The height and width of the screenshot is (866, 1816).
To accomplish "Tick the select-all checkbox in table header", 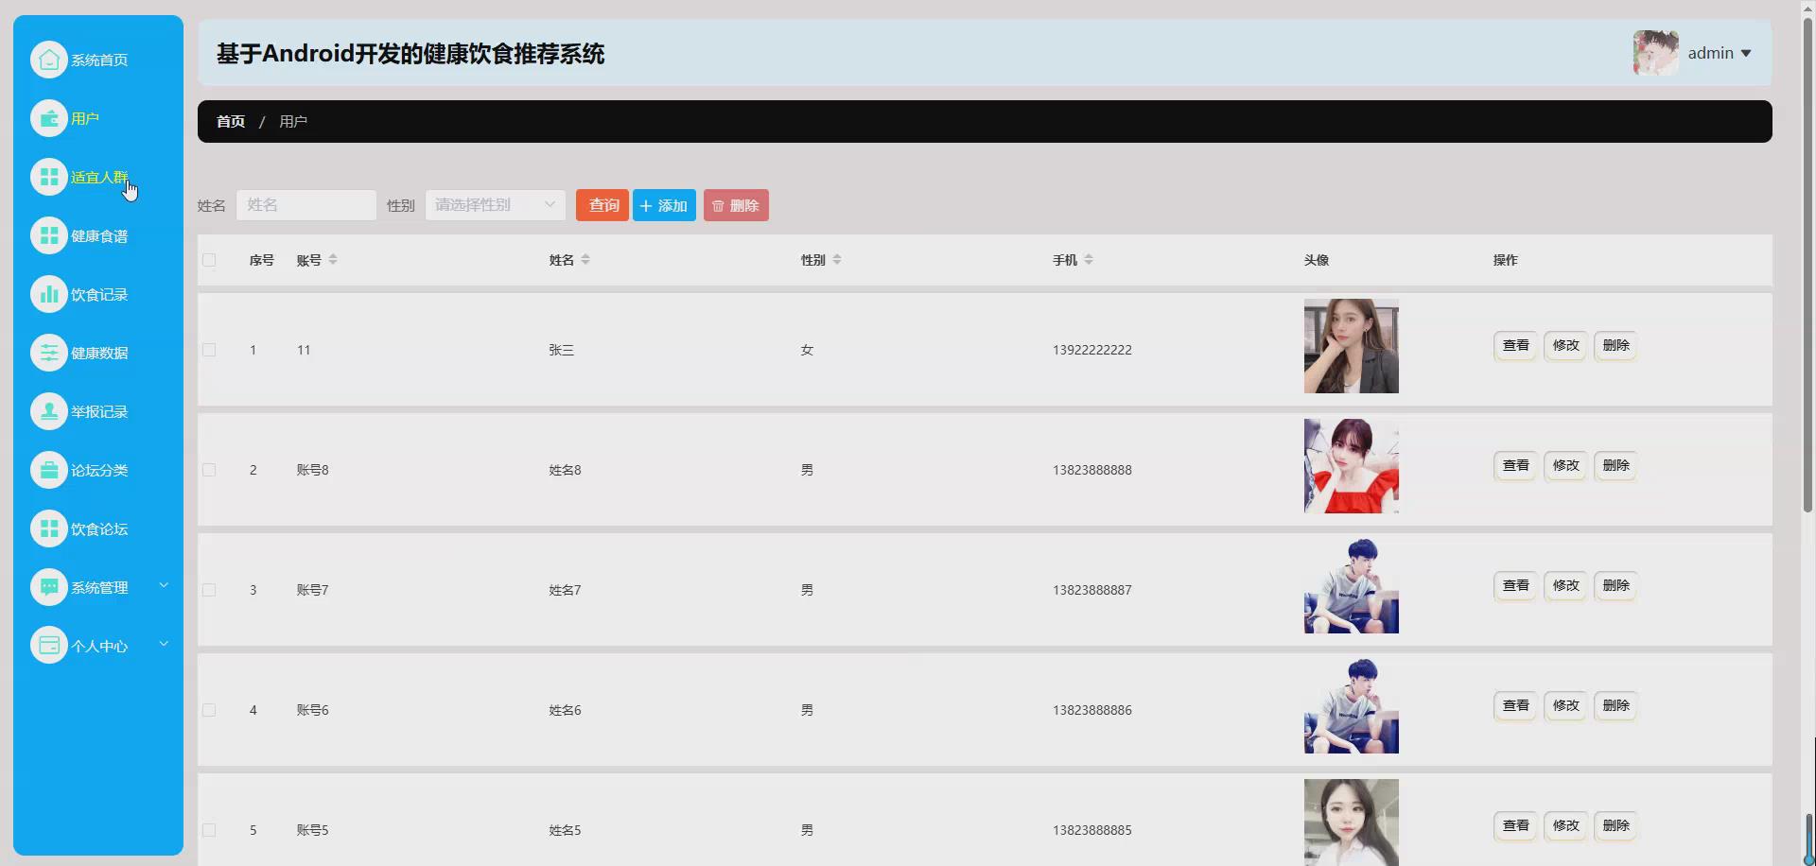I will [209, 260].
